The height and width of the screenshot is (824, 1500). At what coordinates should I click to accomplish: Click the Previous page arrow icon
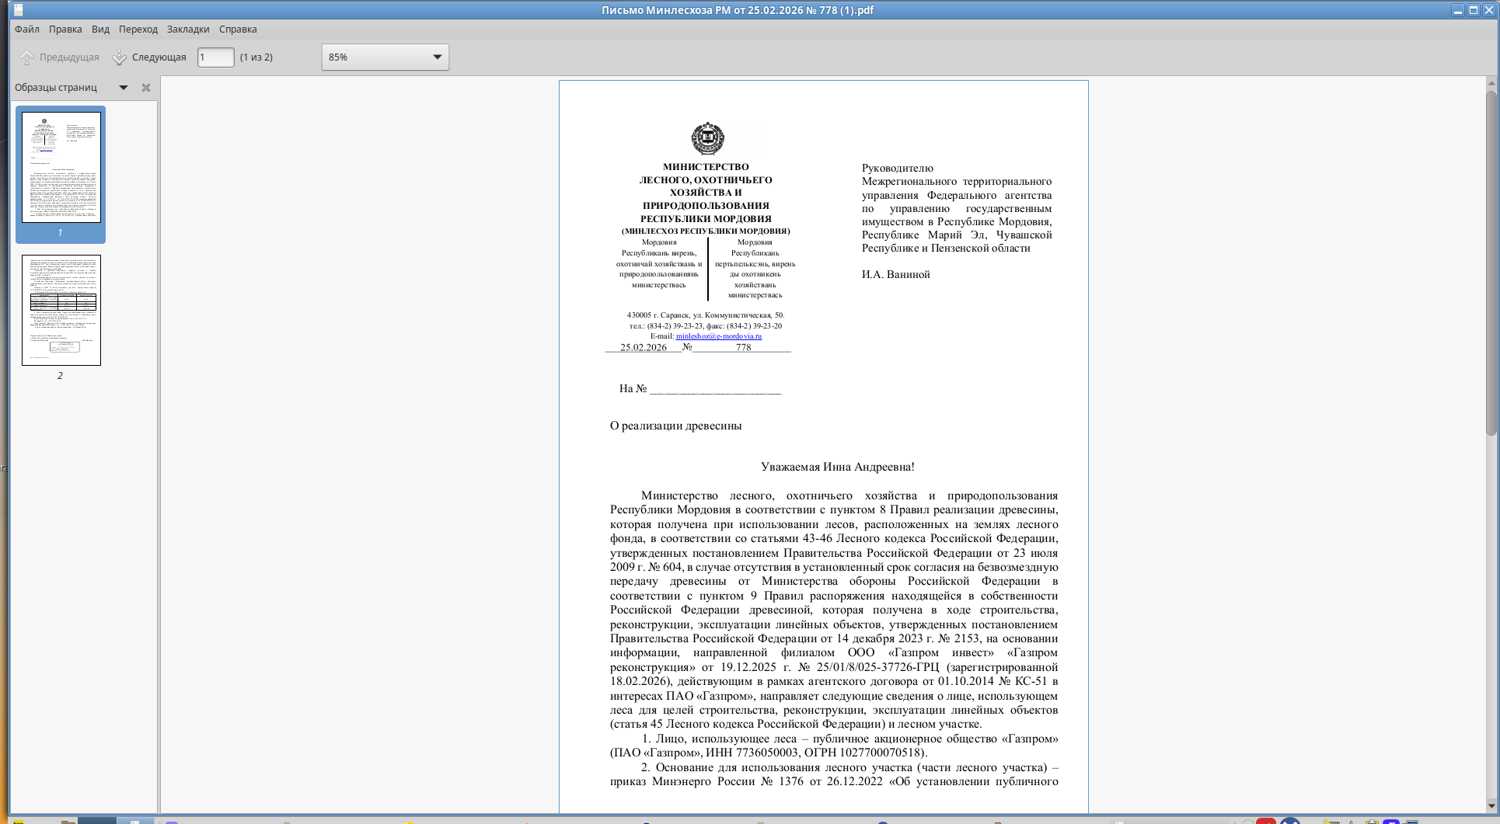[27, 57]
